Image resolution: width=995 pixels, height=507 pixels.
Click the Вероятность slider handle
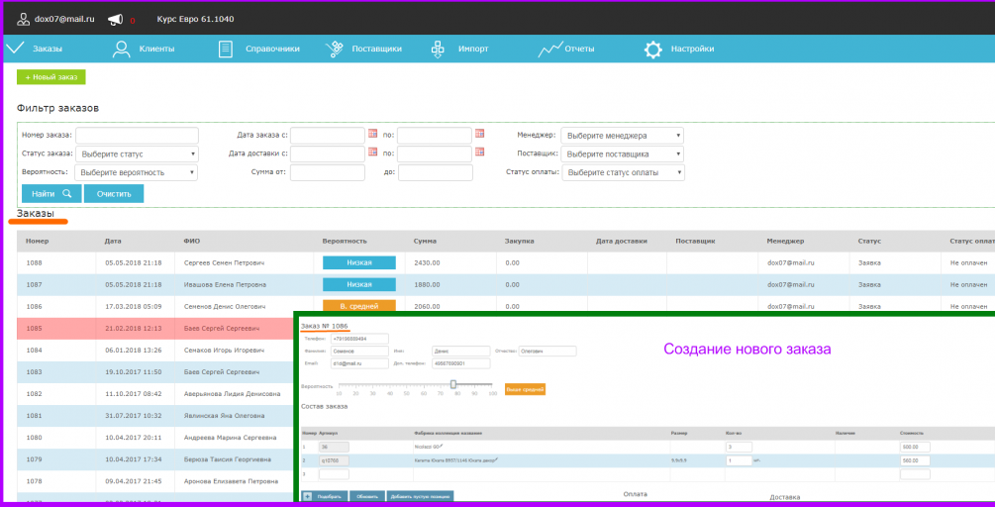point(453,384)
